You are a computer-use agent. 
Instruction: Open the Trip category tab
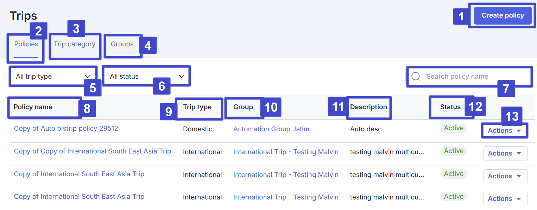pyautogui.click(x=75, y=44)
